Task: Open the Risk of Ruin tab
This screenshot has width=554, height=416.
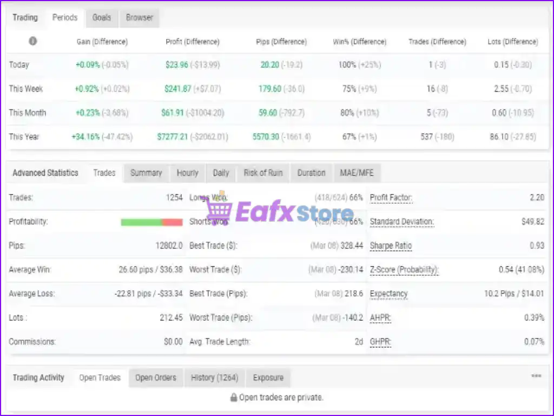Action: click(263, 173)
